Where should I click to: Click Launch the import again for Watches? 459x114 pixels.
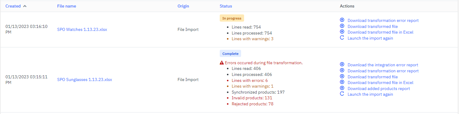[x=370, y=38]
